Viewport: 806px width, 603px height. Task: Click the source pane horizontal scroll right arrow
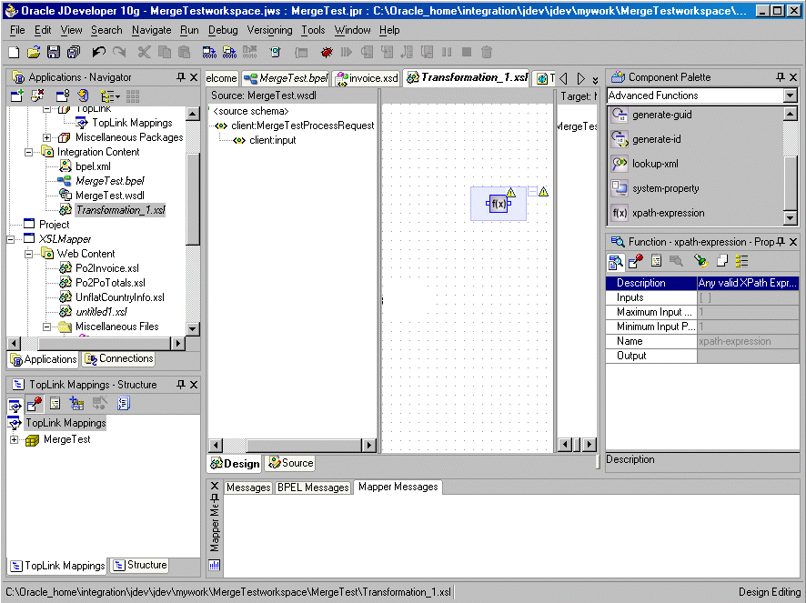tap(368, 445)
